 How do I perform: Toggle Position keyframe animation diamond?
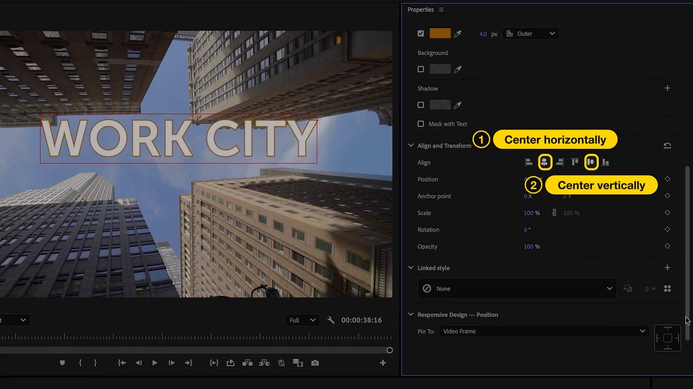pyautogui.click(x=667, y=179)
